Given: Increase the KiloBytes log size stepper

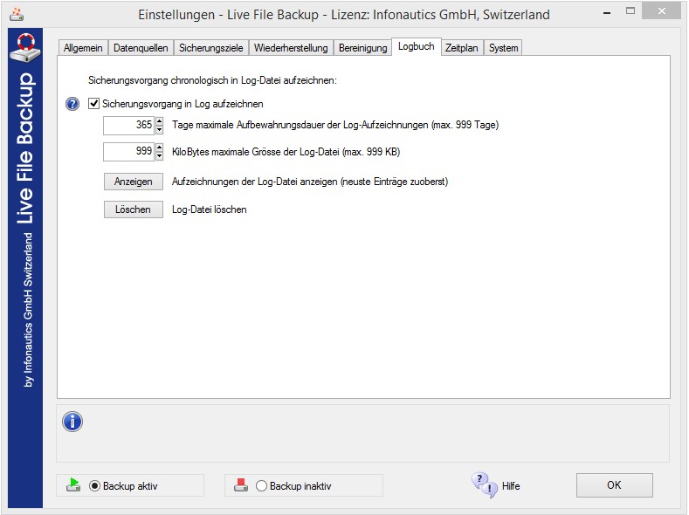Looking at the screenshot, I should 159,148.
